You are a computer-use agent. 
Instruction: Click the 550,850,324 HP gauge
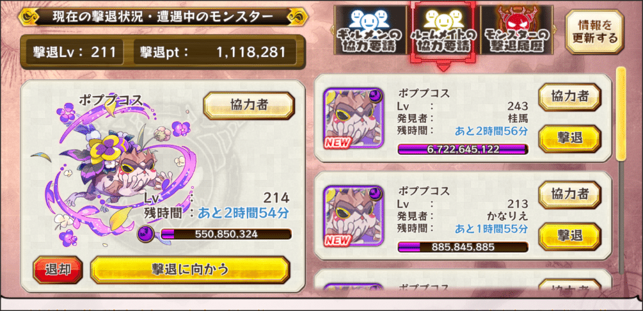coord(226,234)
